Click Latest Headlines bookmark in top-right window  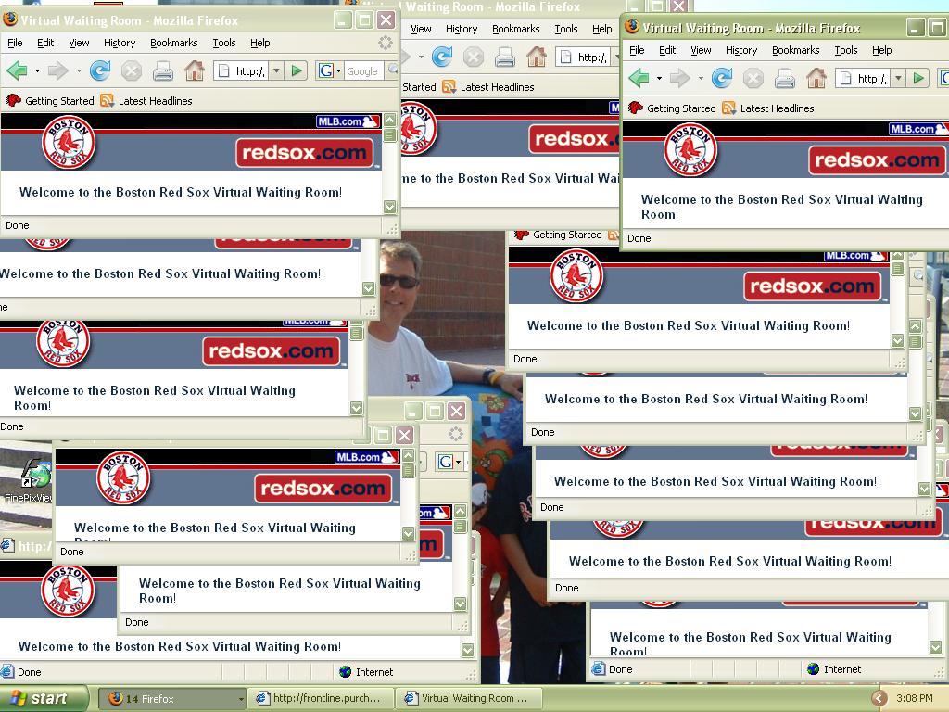click(x=768, y=108)
